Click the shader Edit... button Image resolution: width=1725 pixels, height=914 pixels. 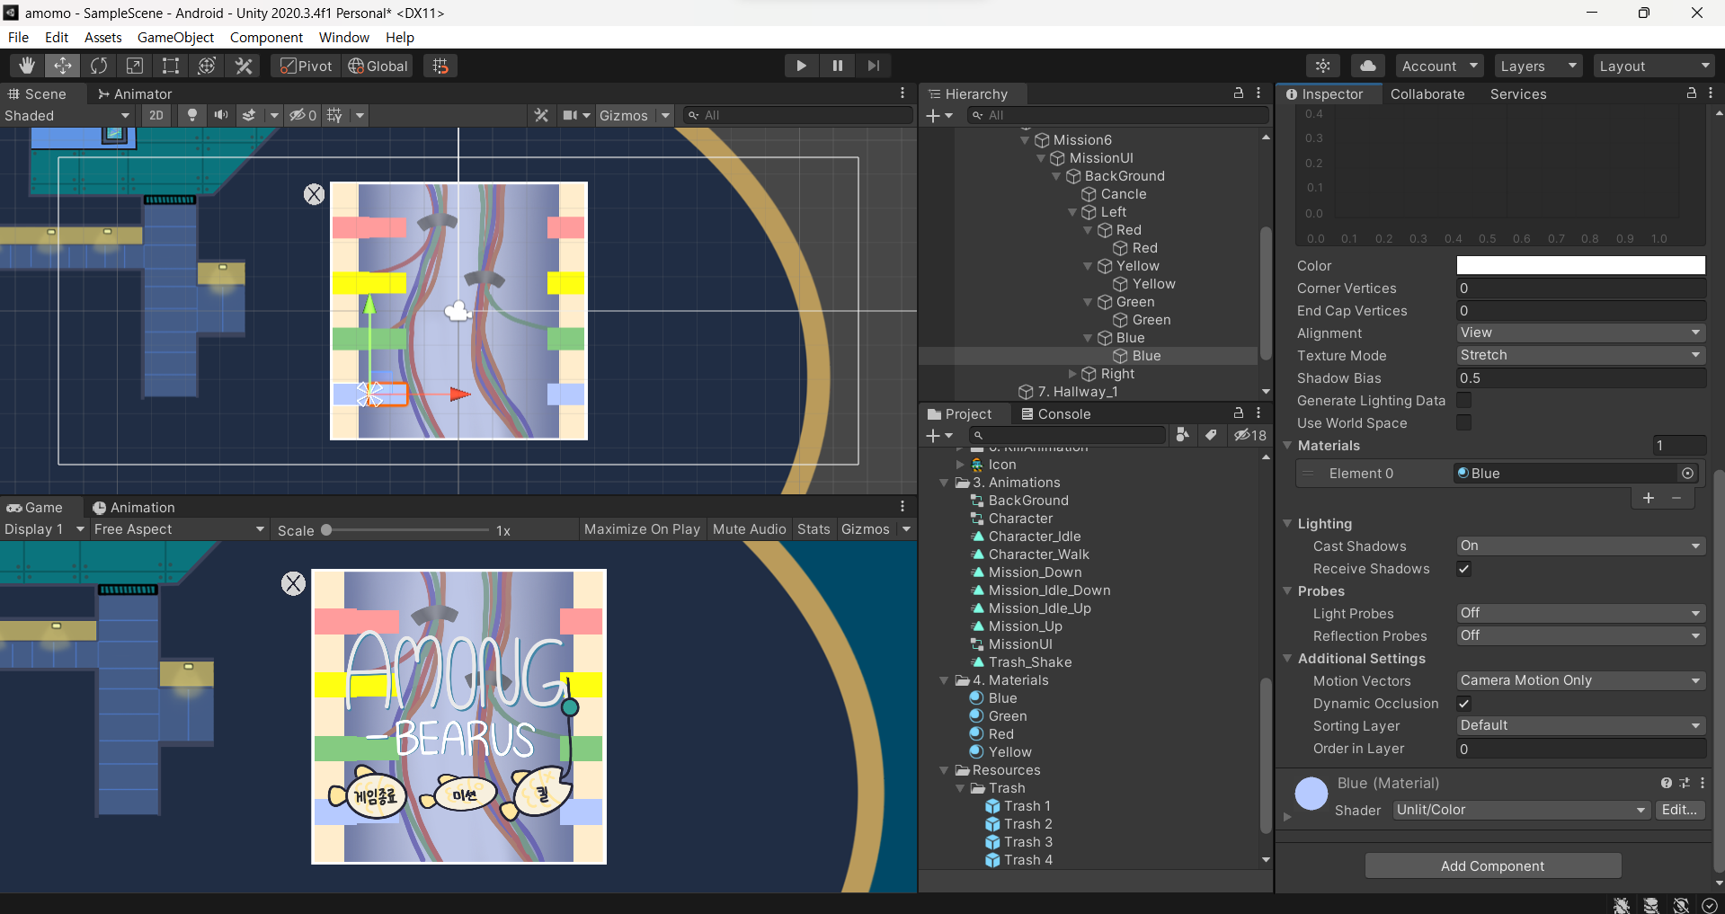1679,810
